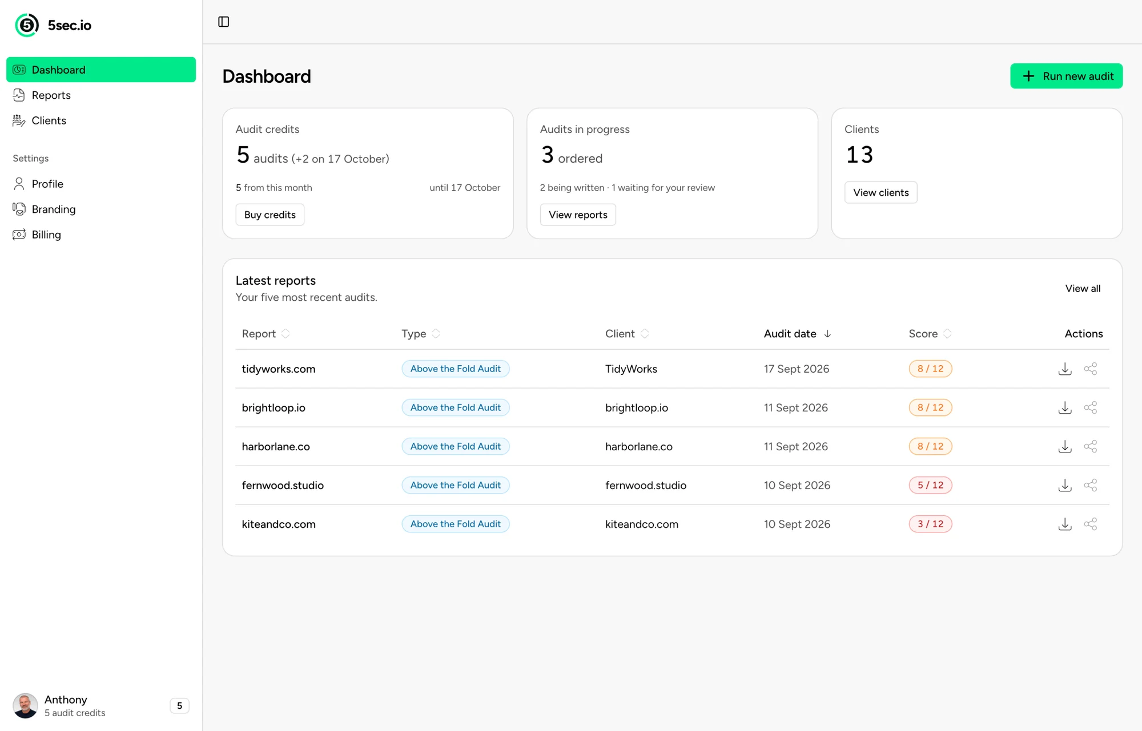Share the tidyworks.com report

[x=1091, y=369]
